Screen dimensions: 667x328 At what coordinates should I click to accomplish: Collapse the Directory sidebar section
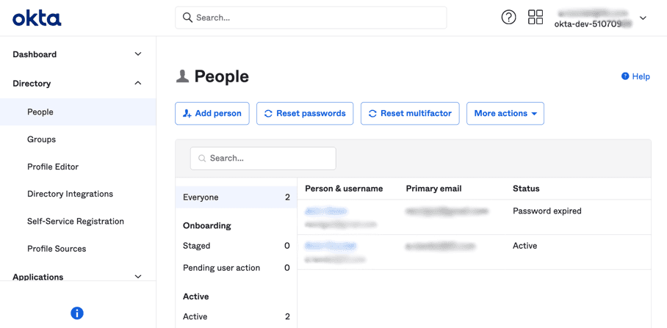coord(138,84)
